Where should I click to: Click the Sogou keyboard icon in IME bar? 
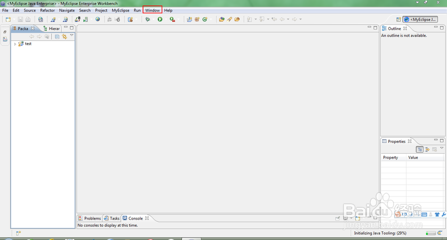pyautogui.click(x=424, y=215)
